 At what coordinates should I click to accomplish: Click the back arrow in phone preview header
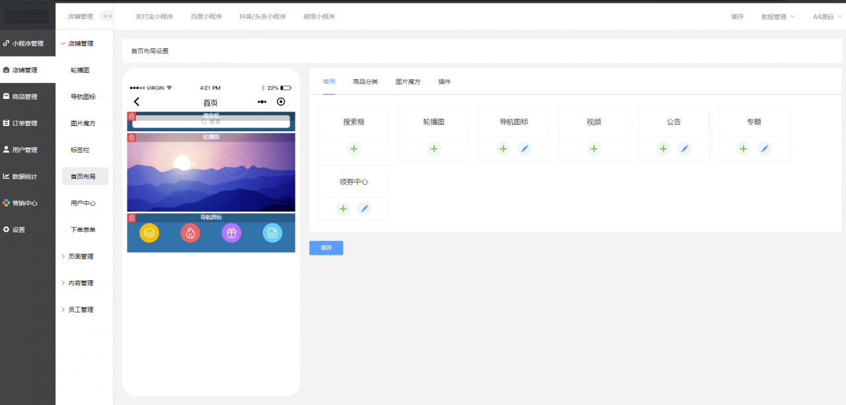137,102
